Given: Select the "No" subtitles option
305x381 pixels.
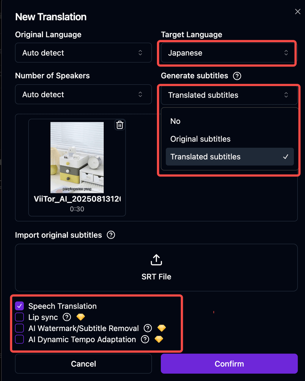Looking at the screenshot, I should pyautogui.click(x=175, y=121).
